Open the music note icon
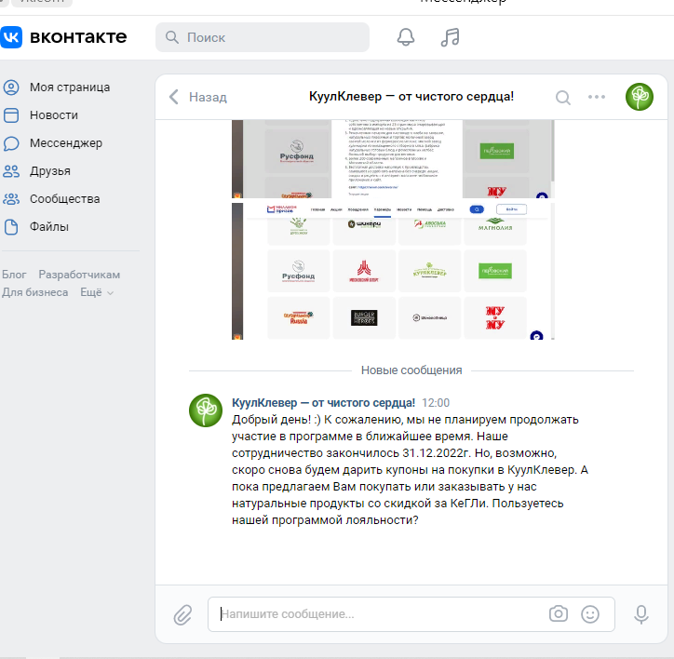The height and width of the screenshot is (659, 674). [x=450, y=37]
